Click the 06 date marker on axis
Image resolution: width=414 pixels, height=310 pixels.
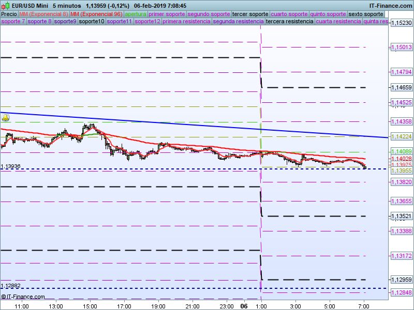[x=244, y=306]
